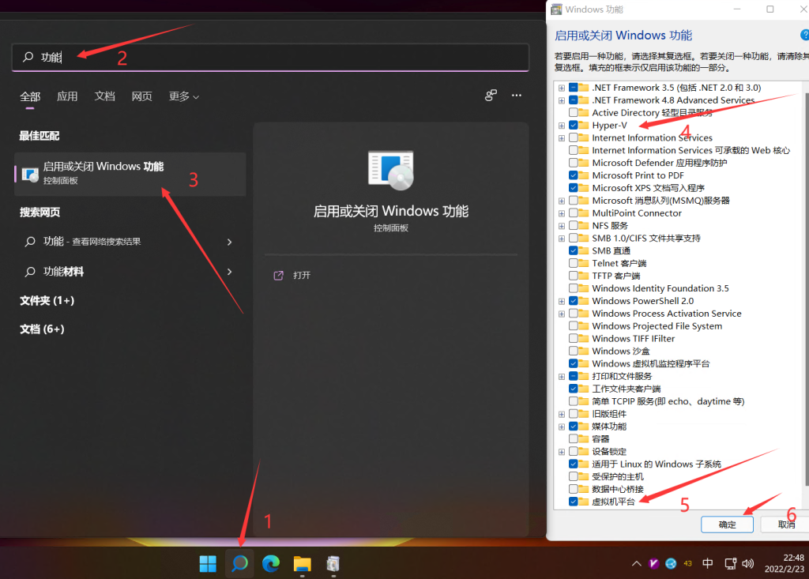The image size is (809, 579).
Task: Show hidden system tray icons chevron
Action: 637,564
